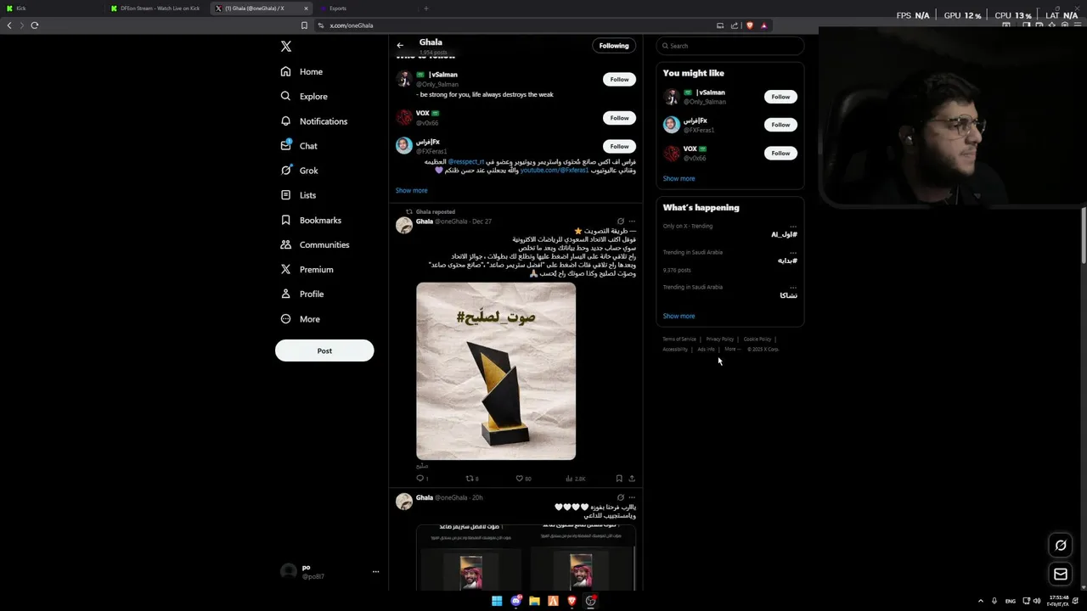Reply to the Dec 27 post
This screenshot has width=1087, height=611.
pos(421,479)
